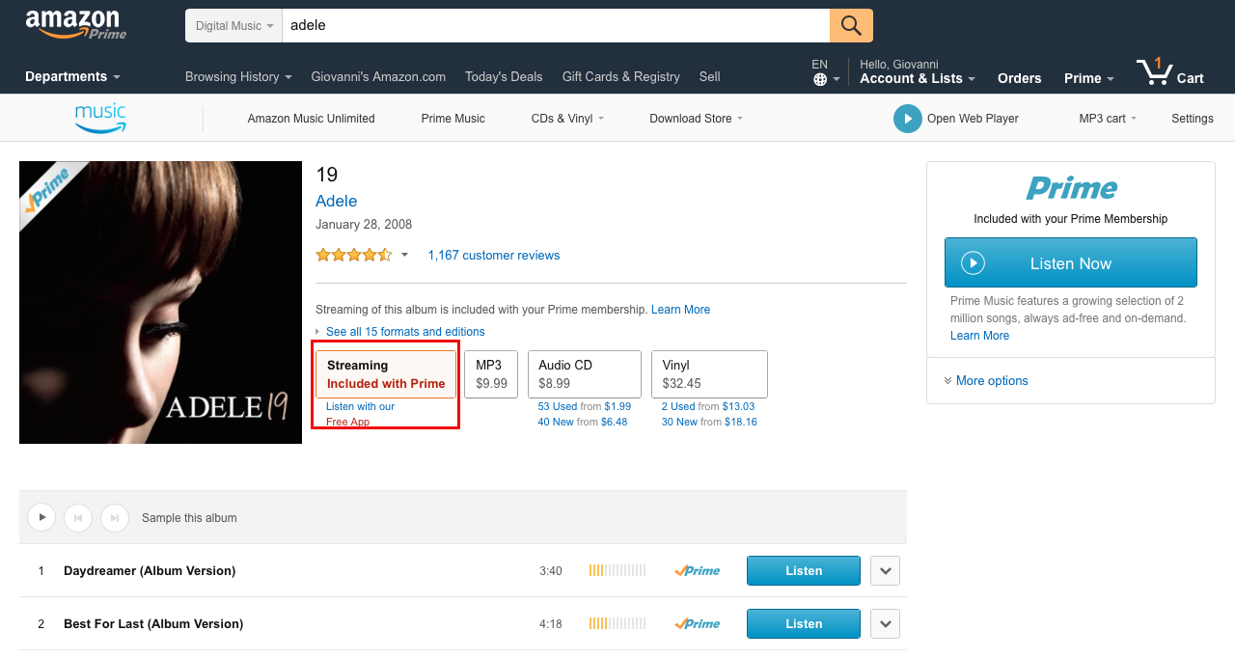Click Listen with our Free App link
This screenshot has width=1235, height=658.
(x=360, y=414)
